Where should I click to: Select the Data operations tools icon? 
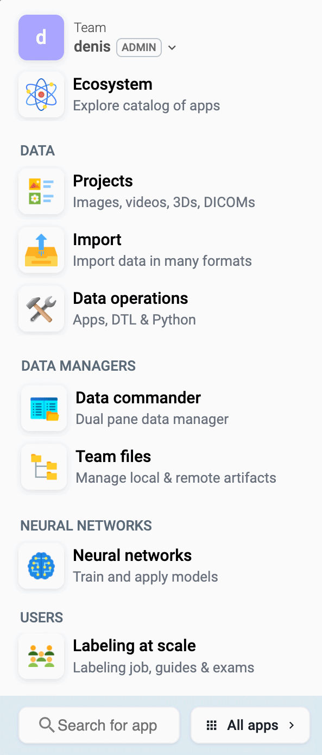click(x=41, y=309)
